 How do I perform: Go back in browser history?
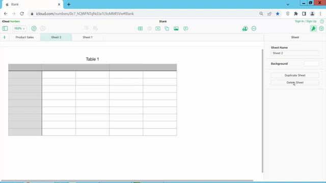6,14
